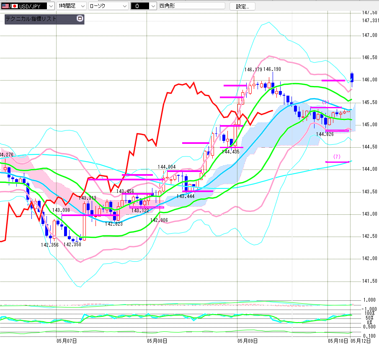This screenshot has width=379, height=344.
Task: Expand the 1時間足 timeframe dropdown
Action: click(x=72, y=6)
